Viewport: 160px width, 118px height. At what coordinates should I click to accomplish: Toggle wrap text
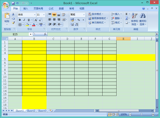click(x=64, y=14)
